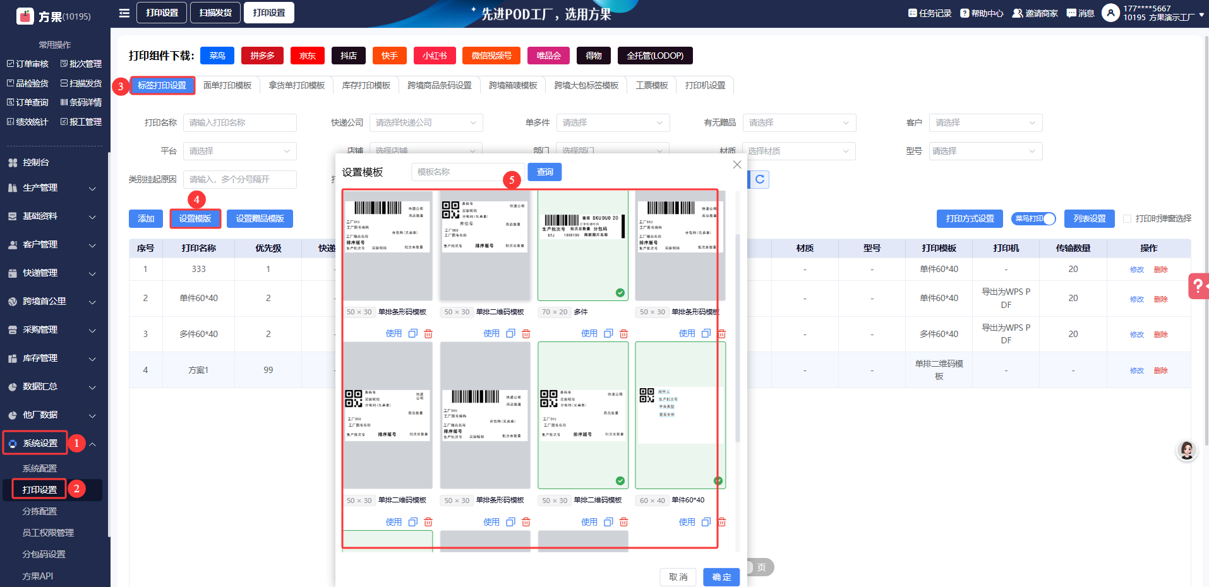Image resolution: width=1209 pixels, height=587 pixels.
Task: Open 消息 messages in the top bar
Action: [x=1080, y=13]
